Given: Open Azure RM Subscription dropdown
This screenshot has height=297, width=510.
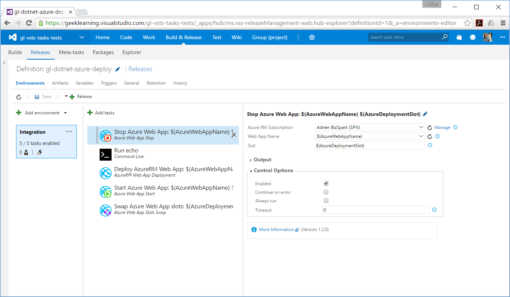Looking at the screenshot, I should [421, 127].
